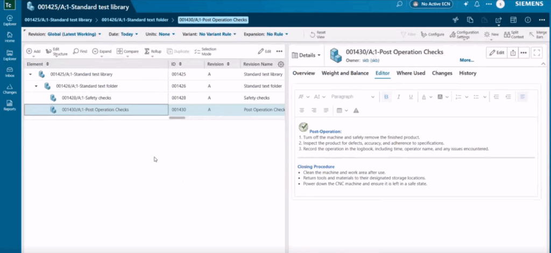Open the Paragraph style dropdown
Image resolution: width=551 pixels, height=253 pixels.
tap(352, 97)
